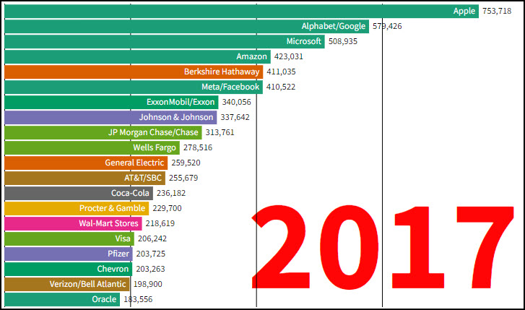
Task: Select the Visa bar label
Action: pyautogui.click(x=123, y=238)
